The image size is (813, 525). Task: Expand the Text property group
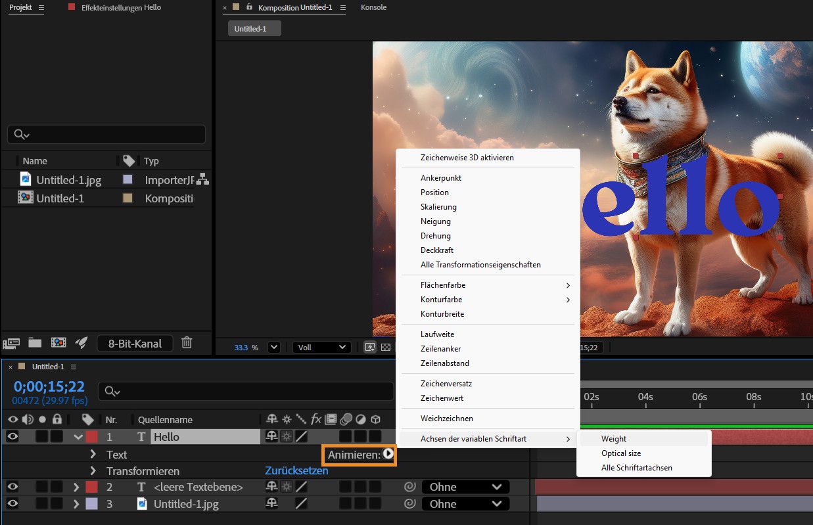[93, 454]
